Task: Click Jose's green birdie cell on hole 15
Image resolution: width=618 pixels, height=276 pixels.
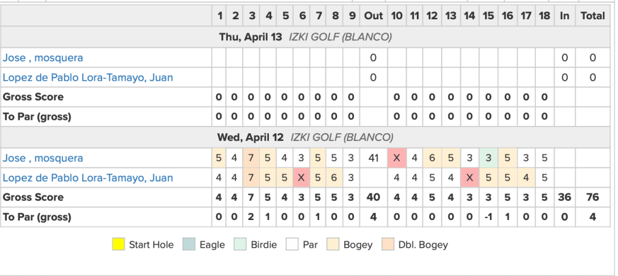Action: [x=488, y=158]
